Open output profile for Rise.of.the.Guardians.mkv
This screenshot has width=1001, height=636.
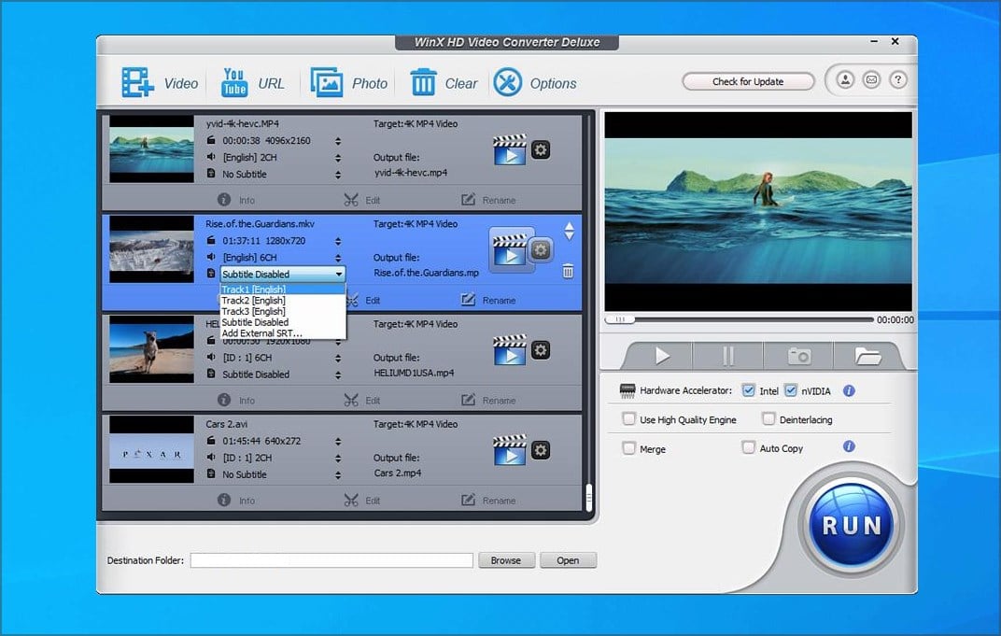(x=510, y=249)
